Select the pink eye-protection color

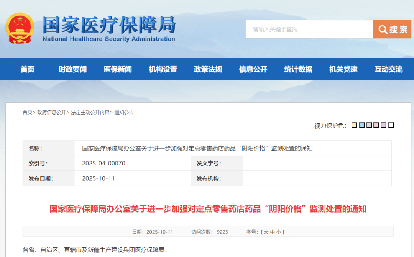[376, 125]
